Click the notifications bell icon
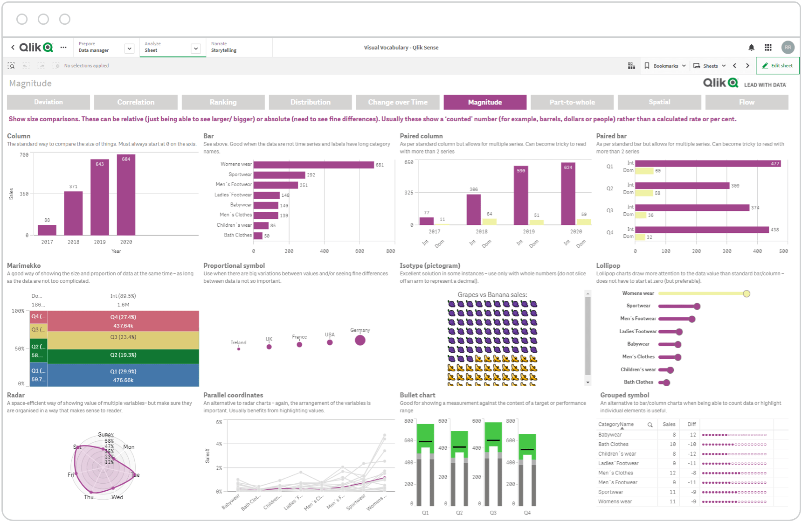The height and width of the screenshot is (522, 802). [751, 48]
